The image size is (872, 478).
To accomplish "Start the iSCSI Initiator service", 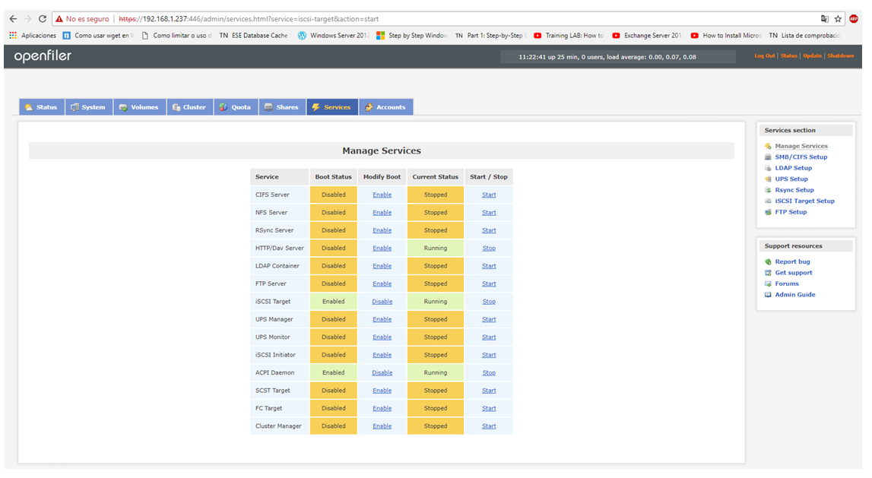I will tap(489, 355).
